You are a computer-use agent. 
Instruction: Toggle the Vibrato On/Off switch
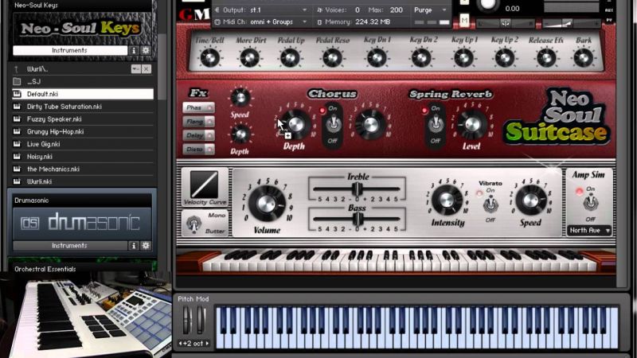(490, 204)
